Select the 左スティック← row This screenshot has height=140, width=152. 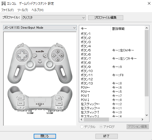point(112,104)
